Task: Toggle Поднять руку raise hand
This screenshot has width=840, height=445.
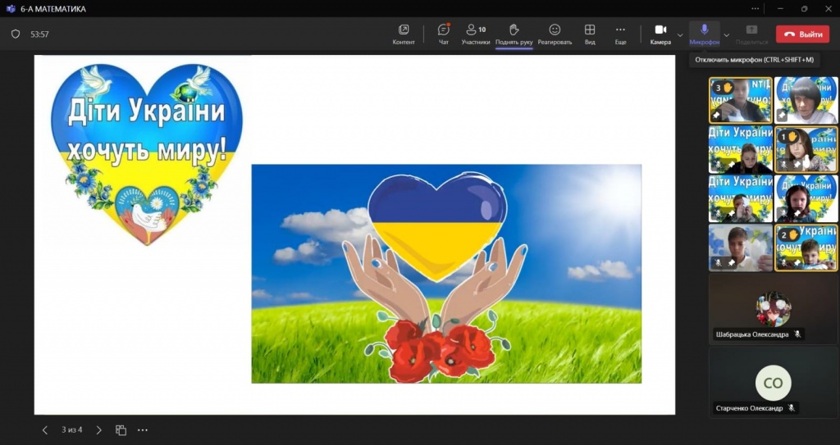Action: [514, 34]
